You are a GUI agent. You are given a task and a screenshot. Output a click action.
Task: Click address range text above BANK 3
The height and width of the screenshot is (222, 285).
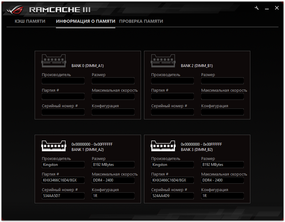(x=201, y=144)
